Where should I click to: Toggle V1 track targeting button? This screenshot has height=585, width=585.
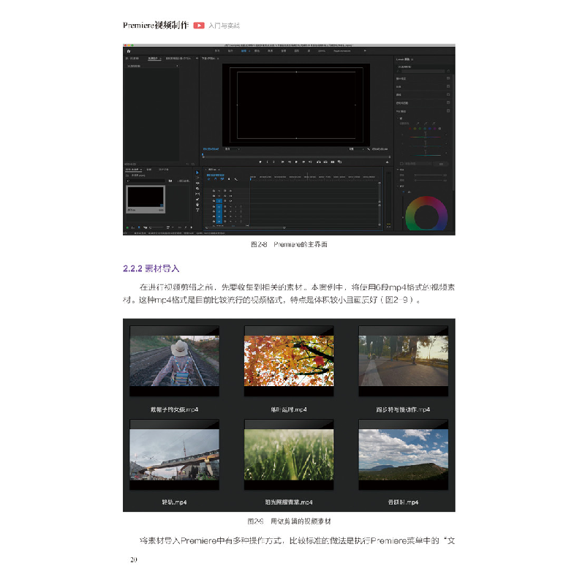pos(219,200)
